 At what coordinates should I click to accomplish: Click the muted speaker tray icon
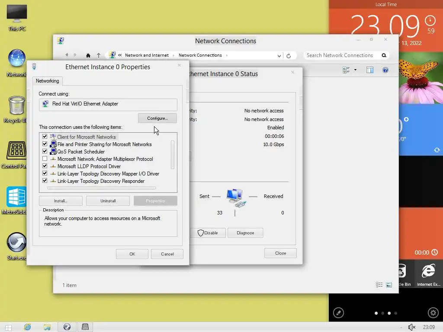click(x=412, y=327)
